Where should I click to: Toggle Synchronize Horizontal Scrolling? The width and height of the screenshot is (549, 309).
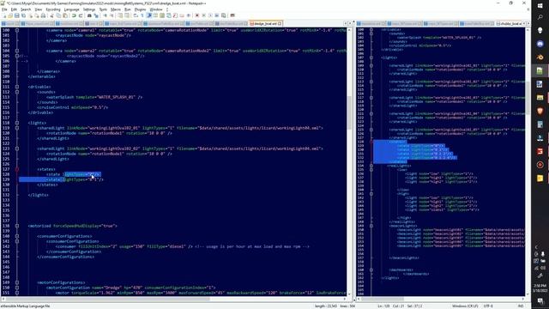pos(128,15)
